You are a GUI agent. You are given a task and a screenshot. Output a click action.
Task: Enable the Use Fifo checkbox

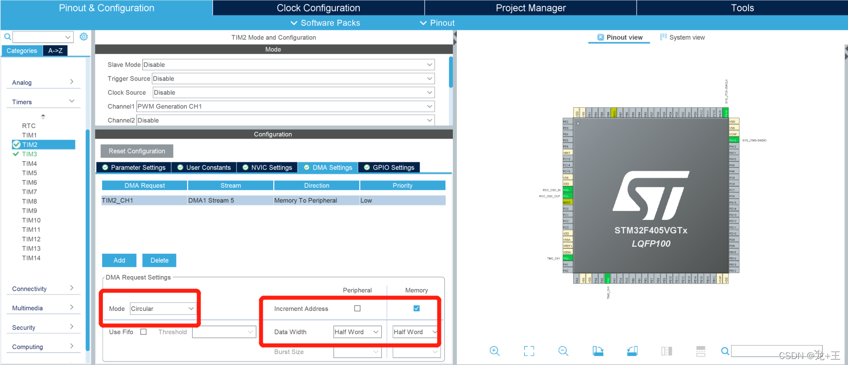[x=143, y=332]
